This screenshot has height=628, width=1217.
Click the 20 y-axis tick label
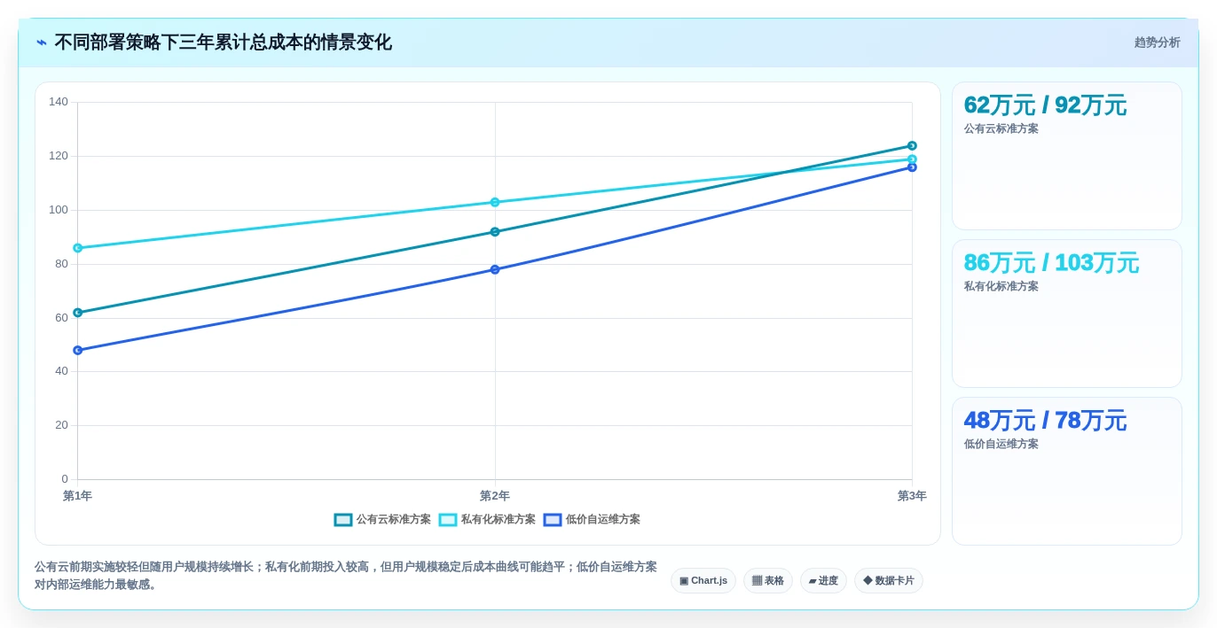click(61, 425)
